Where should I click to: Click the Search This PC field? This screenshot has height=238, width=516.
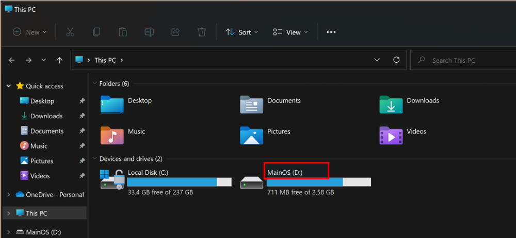point(464,60)
